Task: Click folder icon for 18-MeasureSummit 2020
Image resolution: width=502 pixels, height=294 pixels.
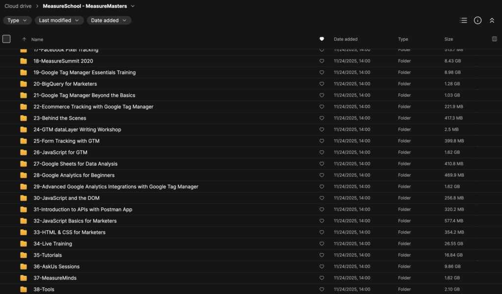Action: pyautogui.click(x=24, y=61)
